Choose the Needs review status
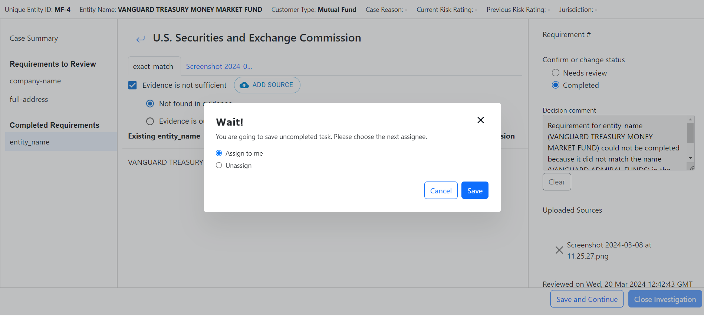This screenshot has height=316, width=704. tap(556, 73)
